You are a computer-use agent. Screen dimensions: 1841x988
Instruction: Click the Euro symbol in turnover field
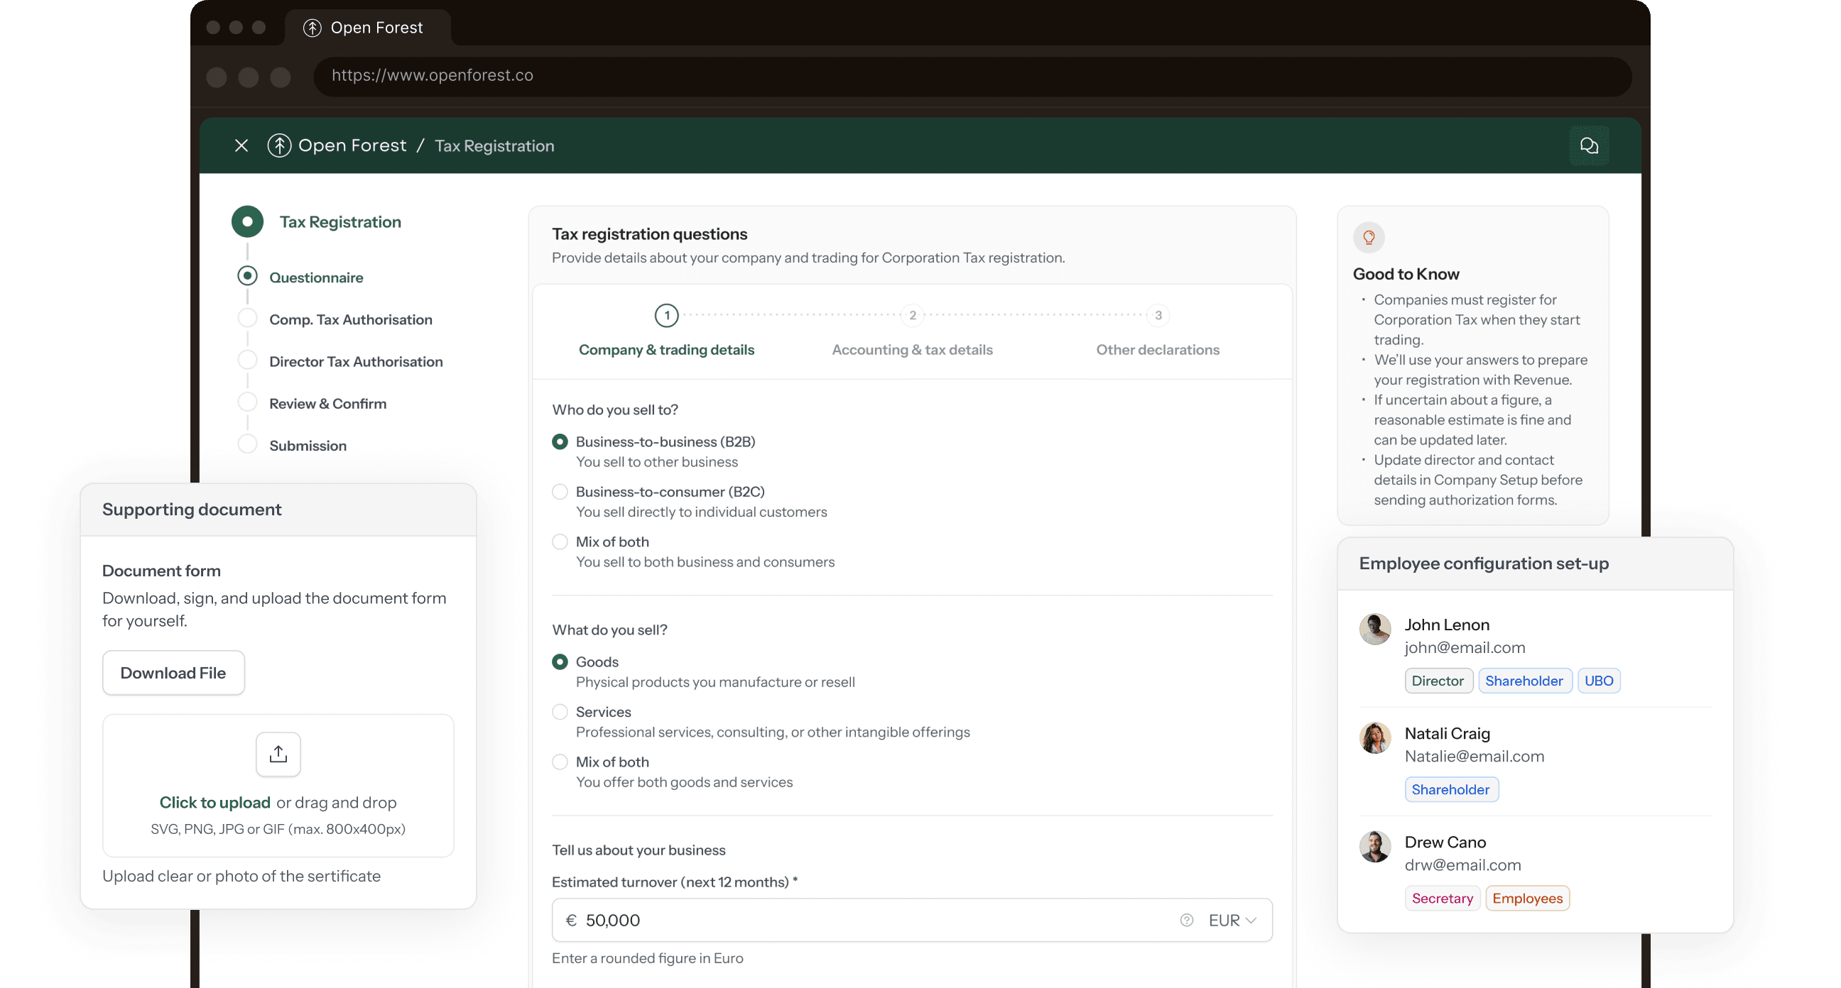point(570,920)
